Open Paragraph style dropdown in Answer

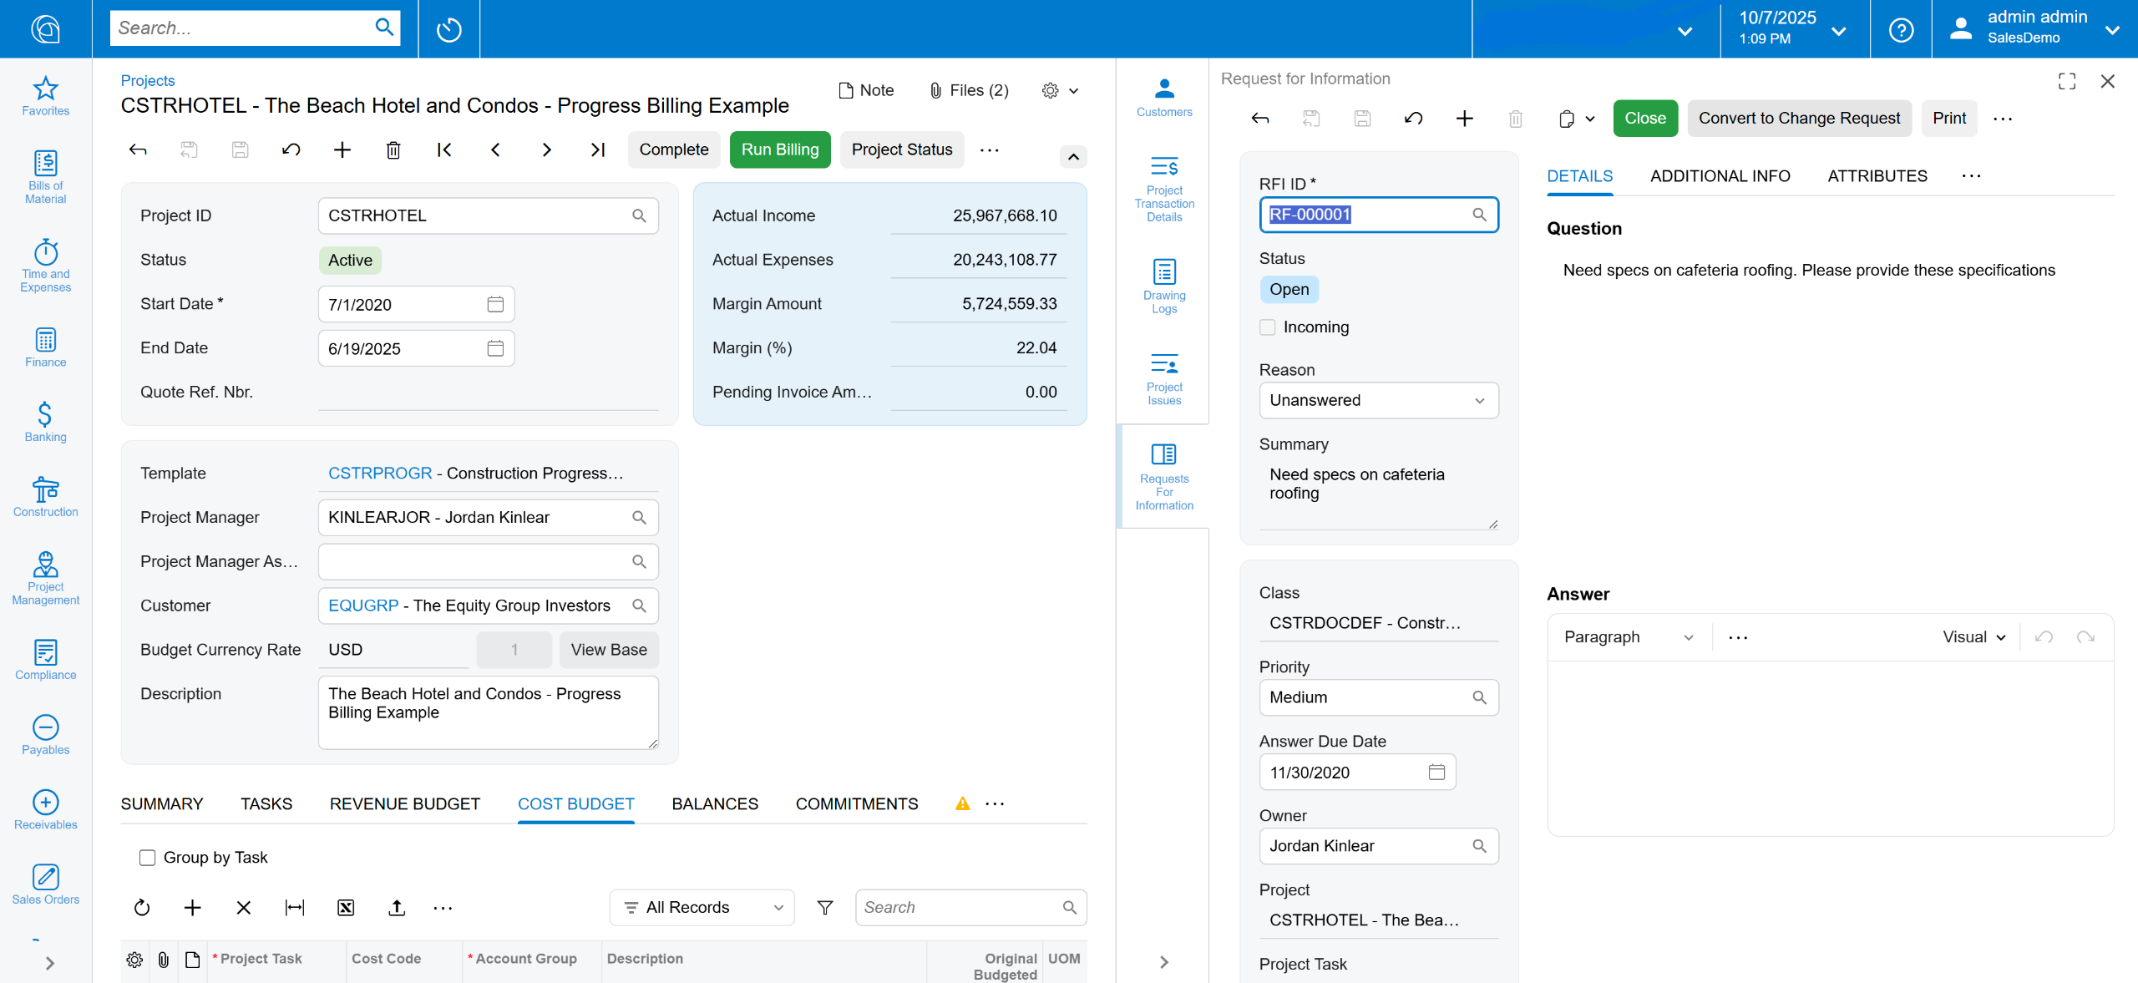click(x=1626, y=637)
